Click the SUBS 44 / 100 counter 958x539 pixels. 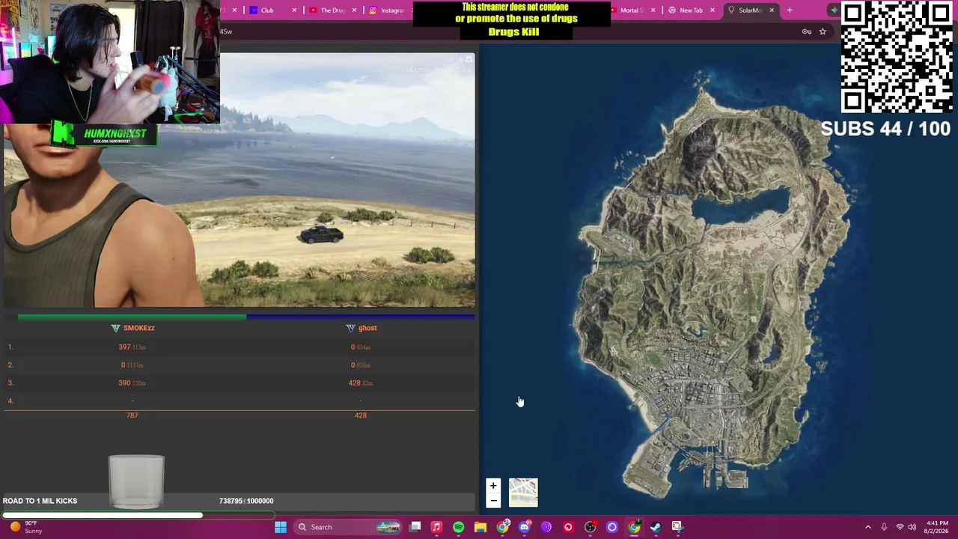click(885, 129)
